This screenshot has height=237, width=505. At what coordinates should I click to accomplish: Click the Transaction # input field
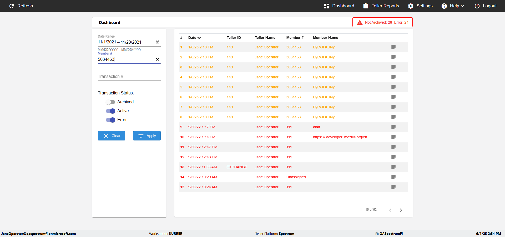point(129,77)
